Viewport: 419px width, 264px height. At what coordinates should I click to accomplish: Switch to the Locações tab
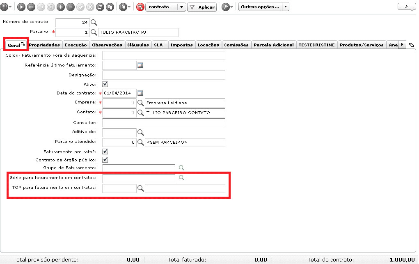coord(208,45)
